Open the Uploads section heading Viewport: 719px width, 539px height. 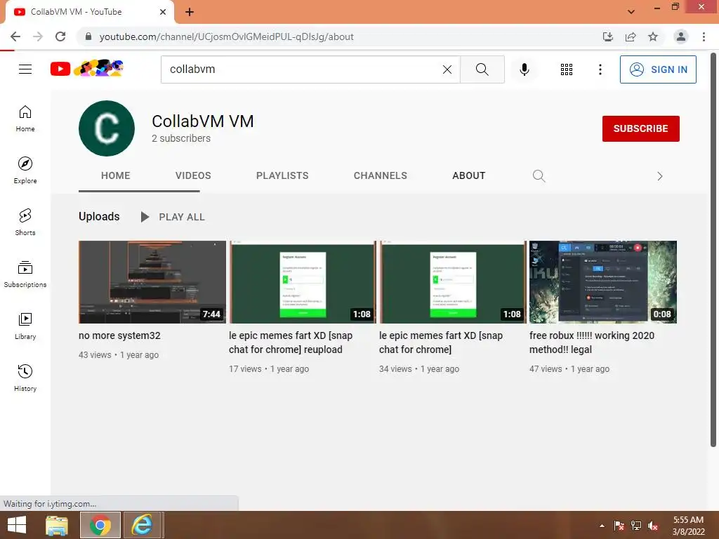99,216
